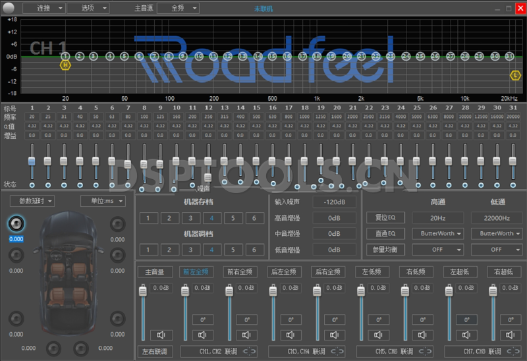The height and width of the screenshot is (361, 527).
Task: Toggle CH1, CH2 联调 link icon
Action: 250,351
